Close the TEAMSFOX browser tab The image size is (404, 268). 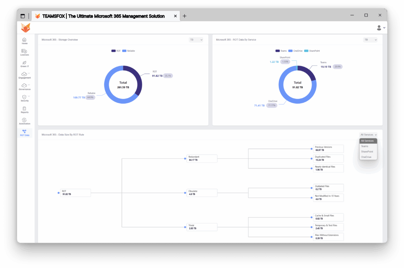[x=175, y=16]
